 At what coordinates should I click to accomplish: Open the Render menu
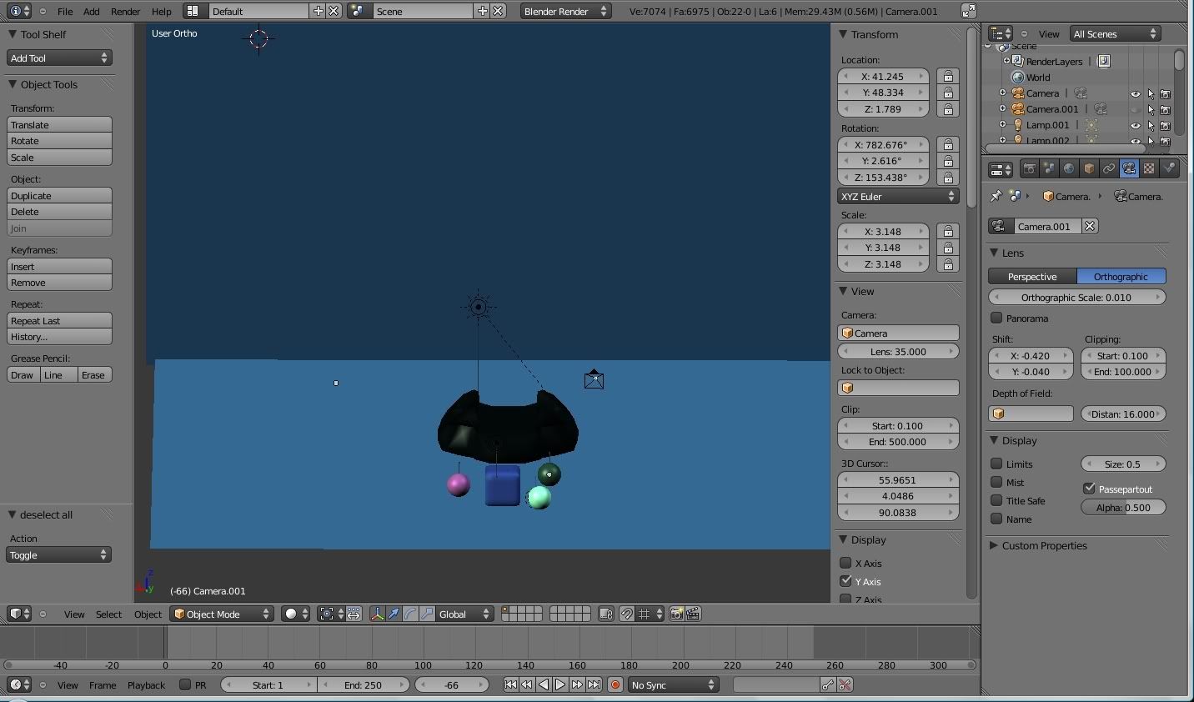(x=125, y=11)
